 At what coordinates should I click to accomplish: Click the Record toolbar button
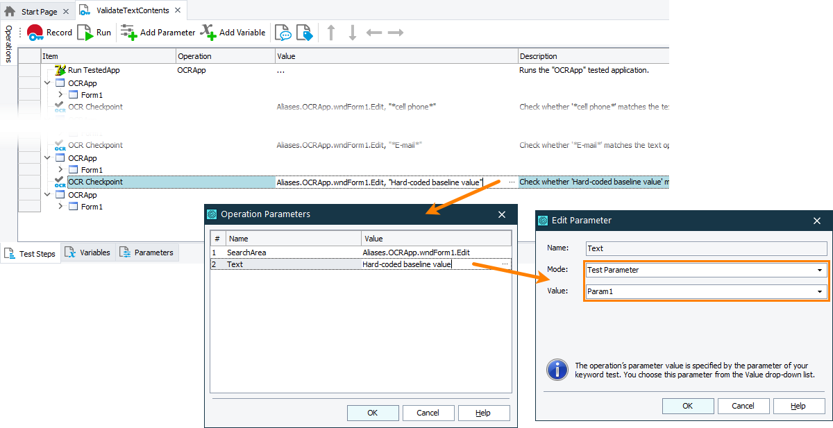(49, 33)
